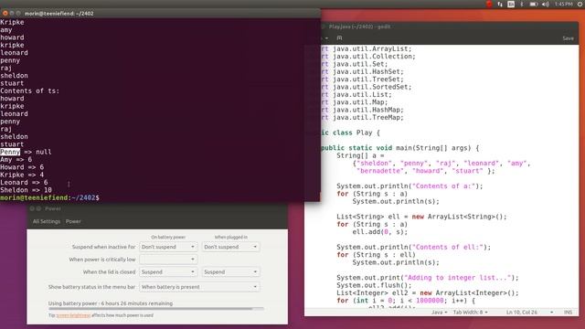Click the battery remaining progress bar
Screen dimensions: 585x329
click(x=156, y=309)
